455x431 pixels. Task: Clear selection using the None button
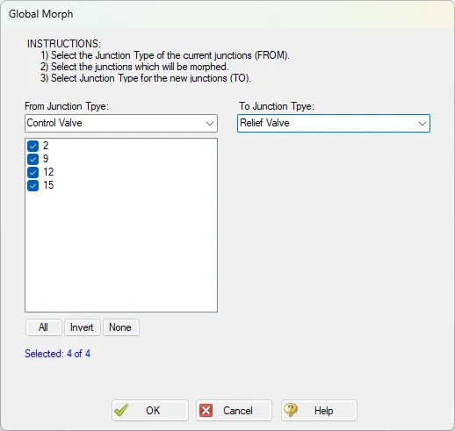click(120, 327)
